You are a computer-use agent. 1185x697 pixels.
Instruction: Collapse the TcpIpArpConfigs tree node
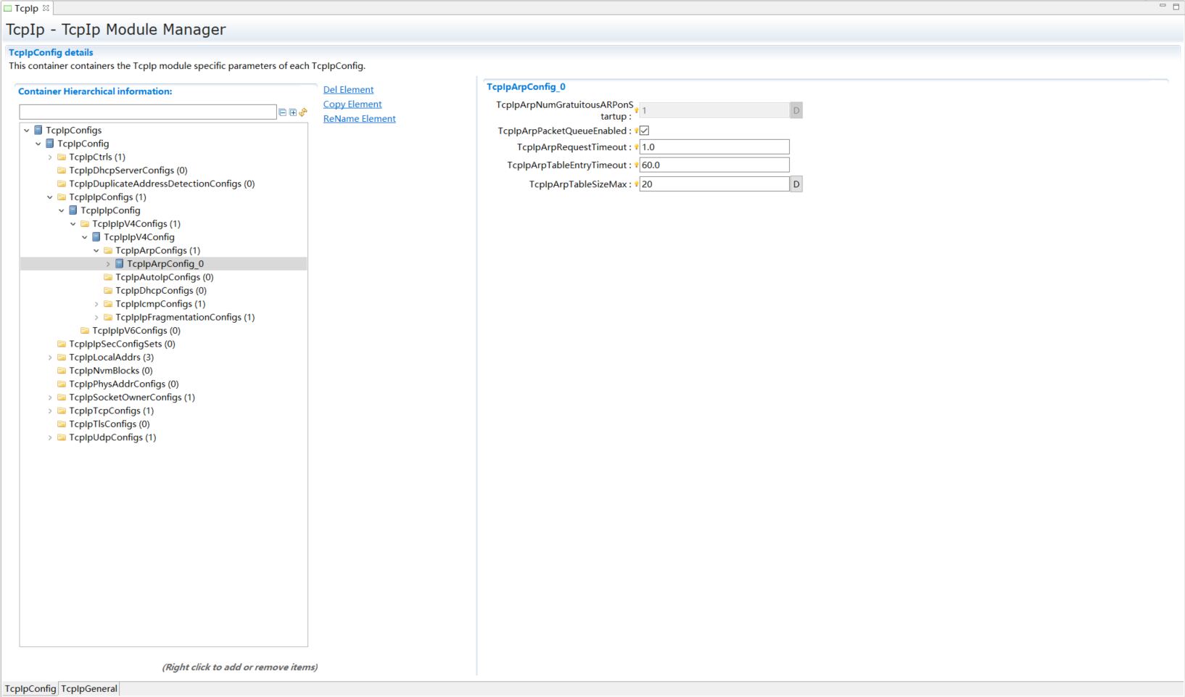coord(96,251)
